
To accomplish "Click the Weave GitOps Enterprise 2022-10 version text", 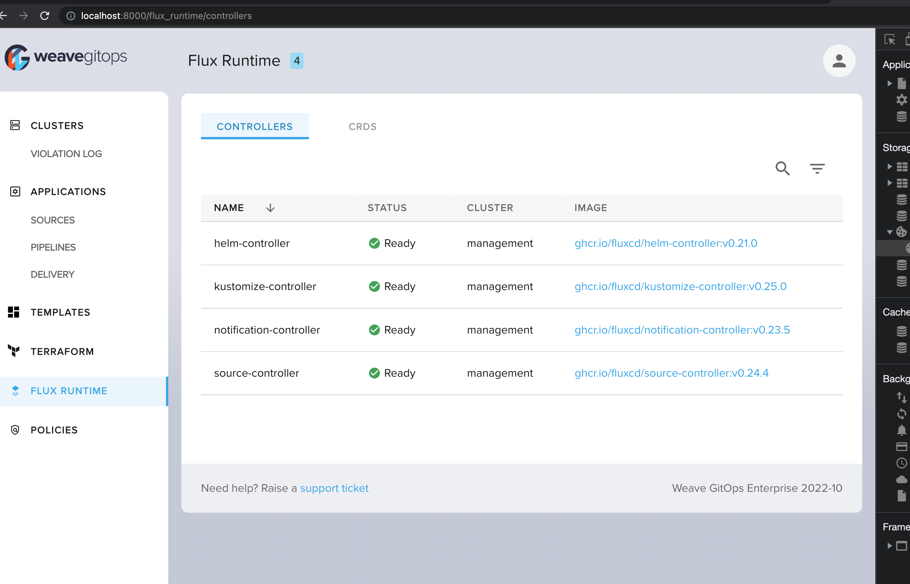I will click(756, 488).
